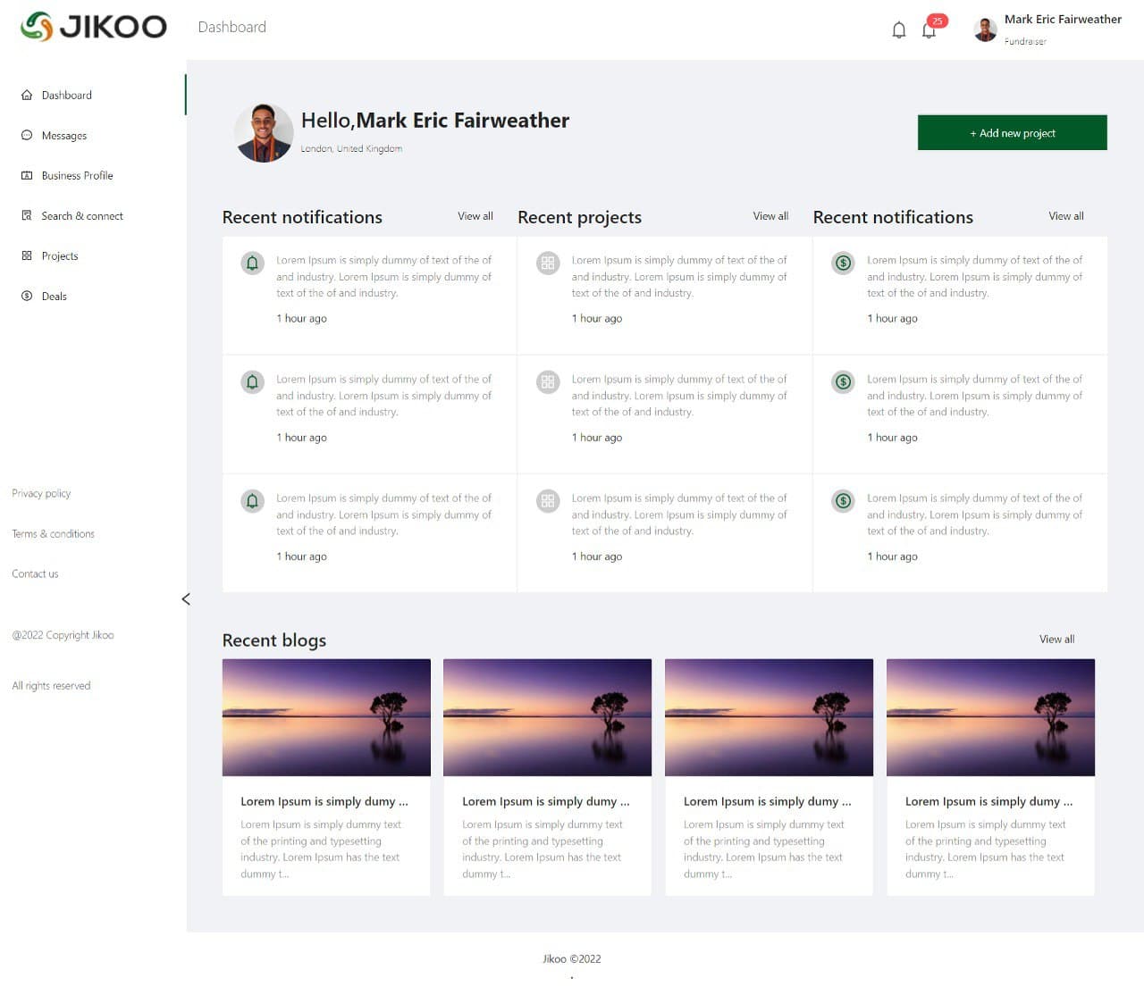Click the Search & connect sidebar icon
Image resolution: width=1144 pixels, height=1004 pixels.
coord(27,216)
